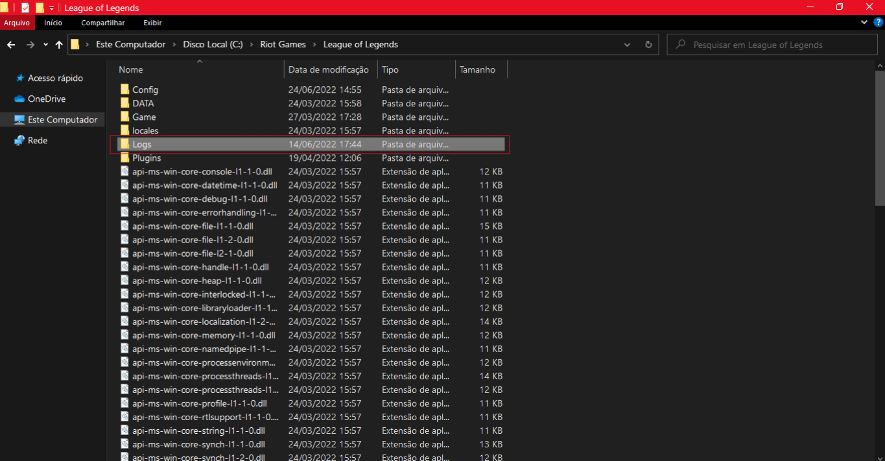Click Riot Games in breadcrumb path

(282, 45)
